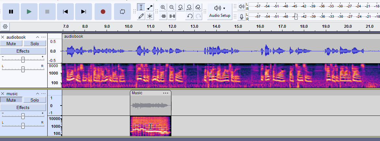Open Effects for music track
380x141 pixels.
click(23, 107)
